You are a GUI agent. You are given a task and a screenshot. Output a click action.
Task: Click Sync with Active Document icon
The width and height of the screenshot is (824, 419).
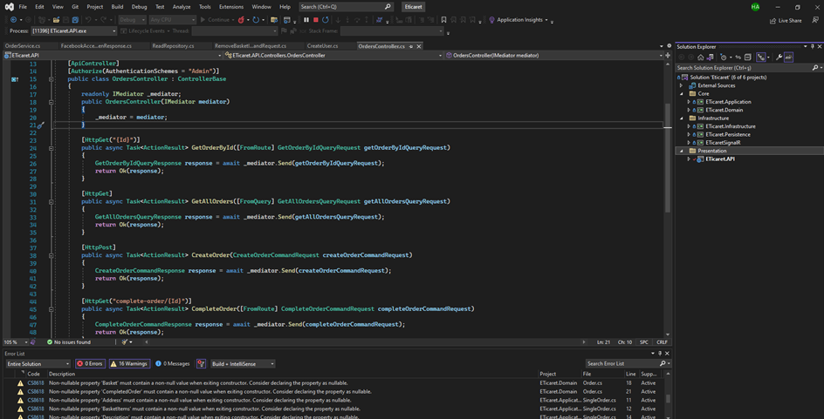coord(738,57)
